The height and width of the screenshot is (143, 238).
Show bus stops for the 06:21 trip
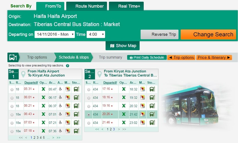pyautogui.click(x=77, y=106)
